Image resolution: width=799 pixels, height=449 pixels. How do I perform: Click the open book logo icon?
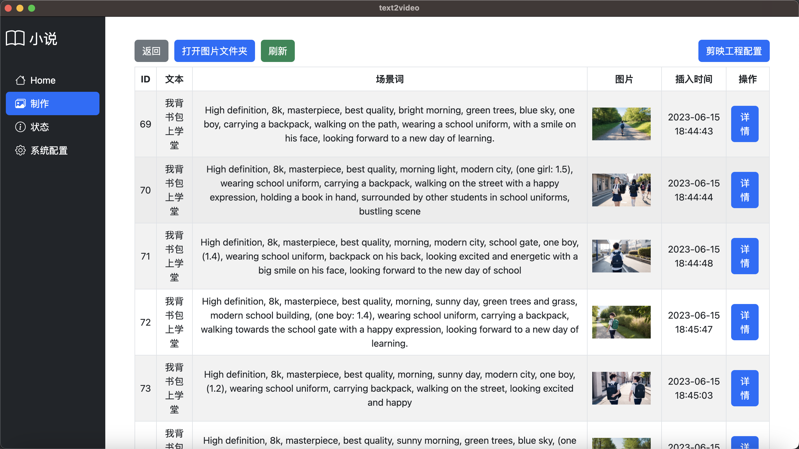[x=15, y=39]
